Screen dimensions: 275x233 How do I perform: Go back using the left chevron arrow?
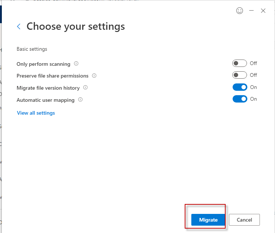pyautogui.click(x=19, y=26)
